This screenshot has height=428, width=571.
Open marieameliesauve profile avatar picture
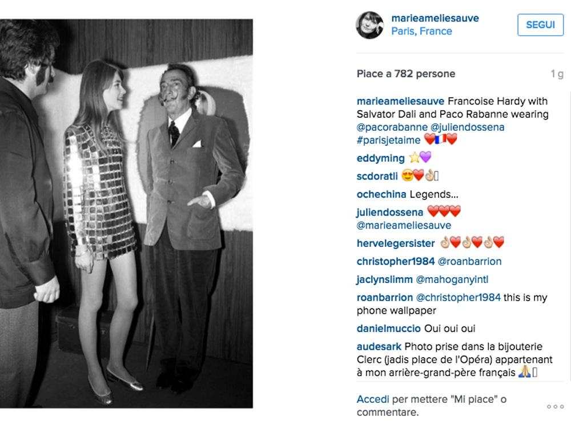[x=369, y=25]
